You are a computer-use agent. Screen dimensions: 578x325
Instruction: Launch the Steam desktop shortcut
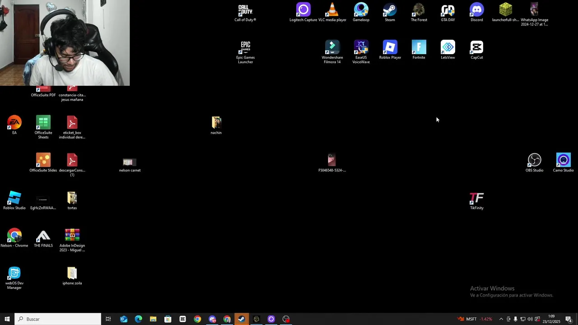pos(390,13)
